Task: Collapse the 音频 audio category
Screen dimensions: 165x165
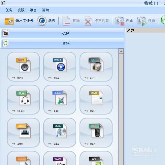Action: (x=62, y=43)
